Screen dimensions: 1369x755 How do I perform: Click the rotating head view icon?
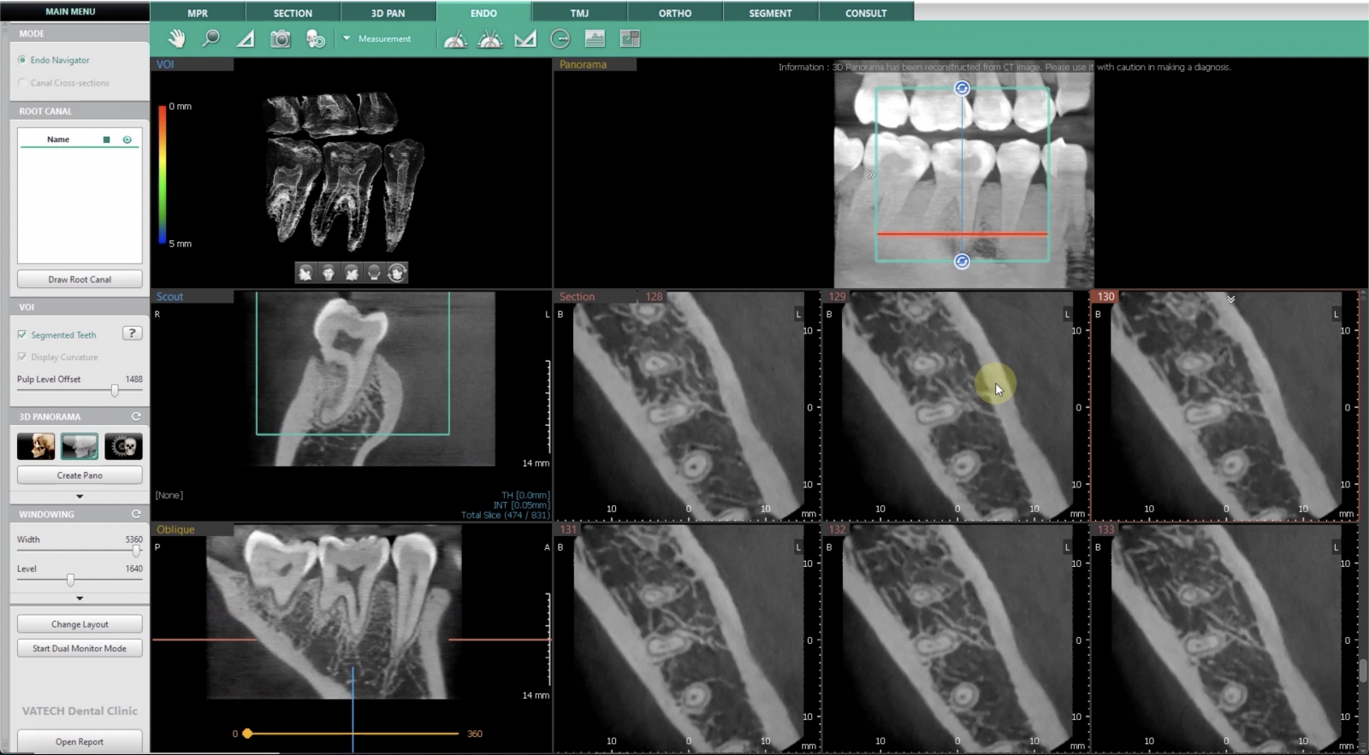(x=397, y=273)
